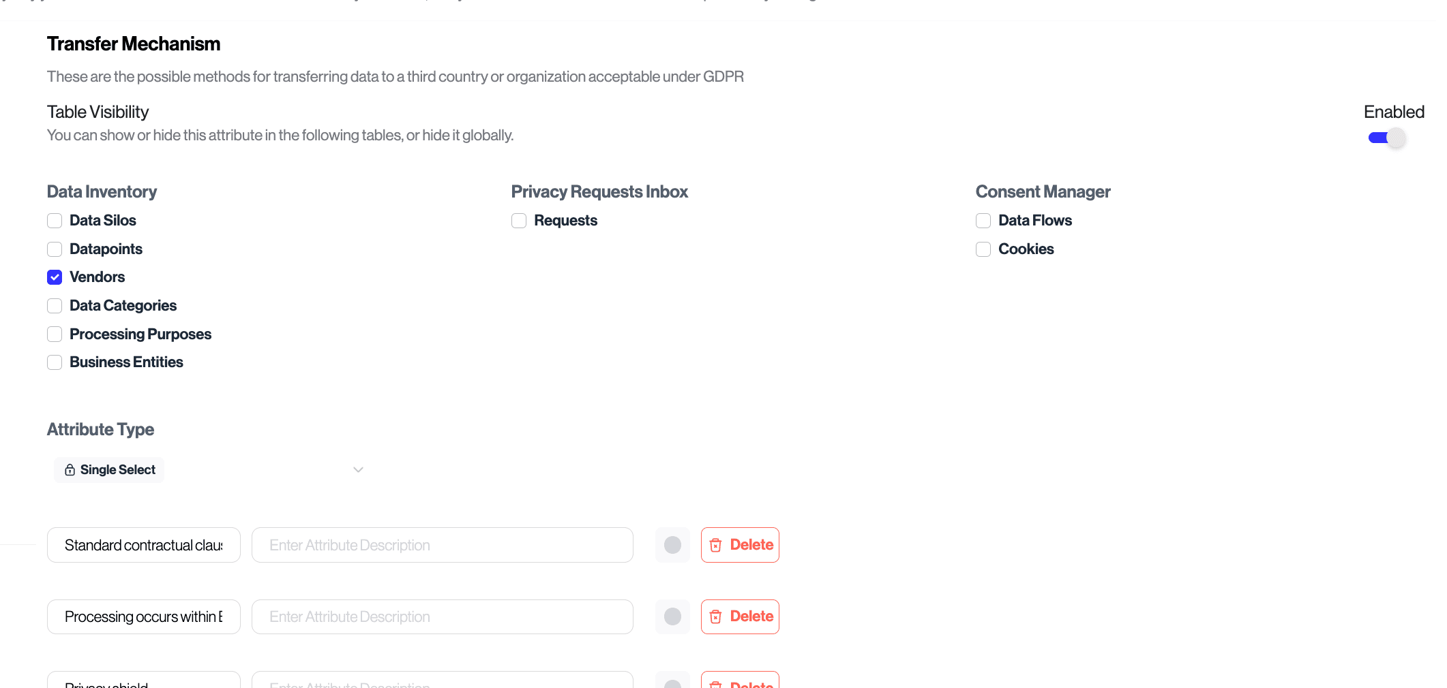The height and width of the screenshot is (688, 1447).
Task: Click trash icon for Processing occurs within row
Action: (715, 617)
